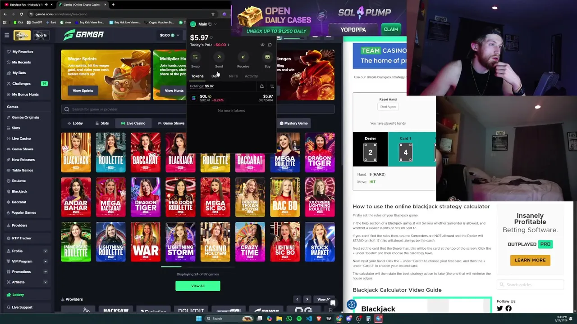Viewport: 577px width, 324px height.
Task: Click the wallet Buy icon
Action: point(267,57)
